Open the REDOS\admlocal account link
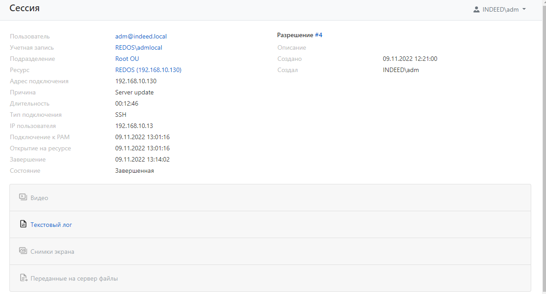This screenshot has height=294, width=546. click(x=139, y=47)
